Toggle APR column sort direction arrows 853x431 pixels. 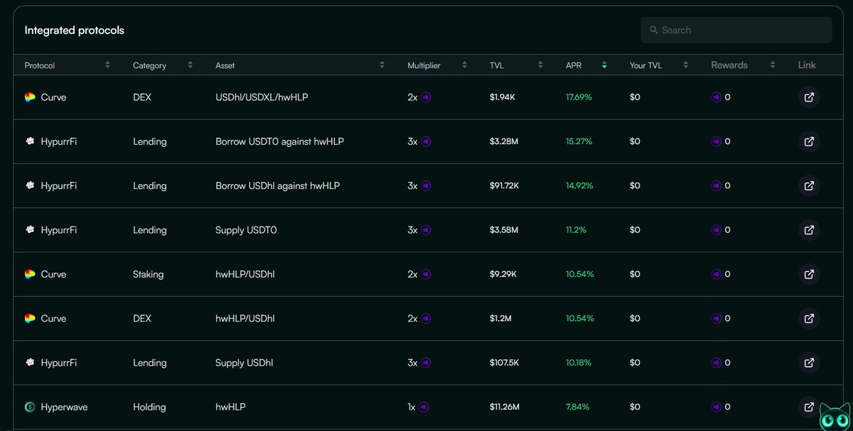[x=604, y=65]
